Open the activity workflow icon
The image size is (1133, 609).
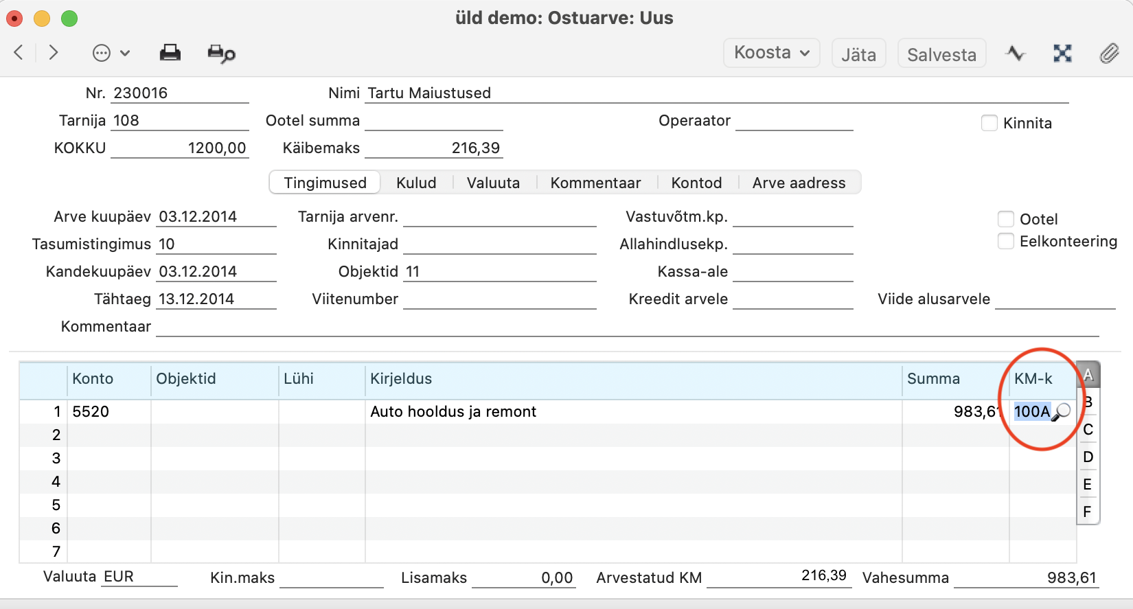tap(1016, 53)
